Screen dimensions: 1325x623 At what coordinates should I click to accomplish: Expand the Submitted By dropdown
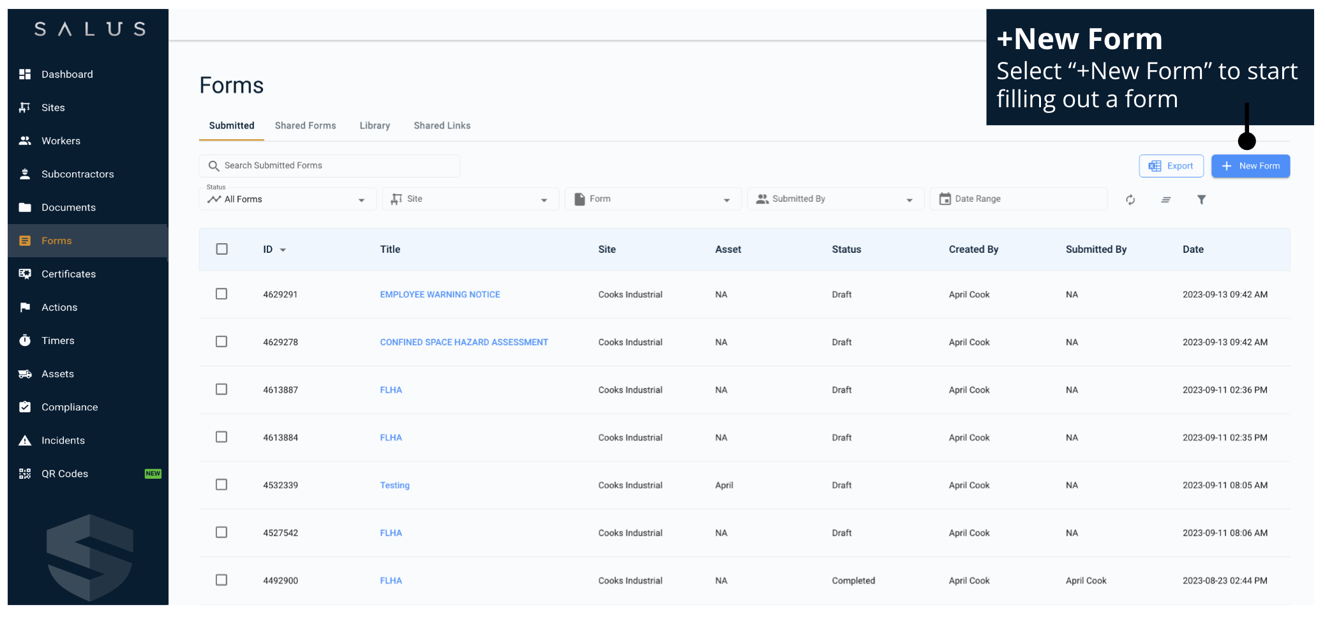(835, 199)
